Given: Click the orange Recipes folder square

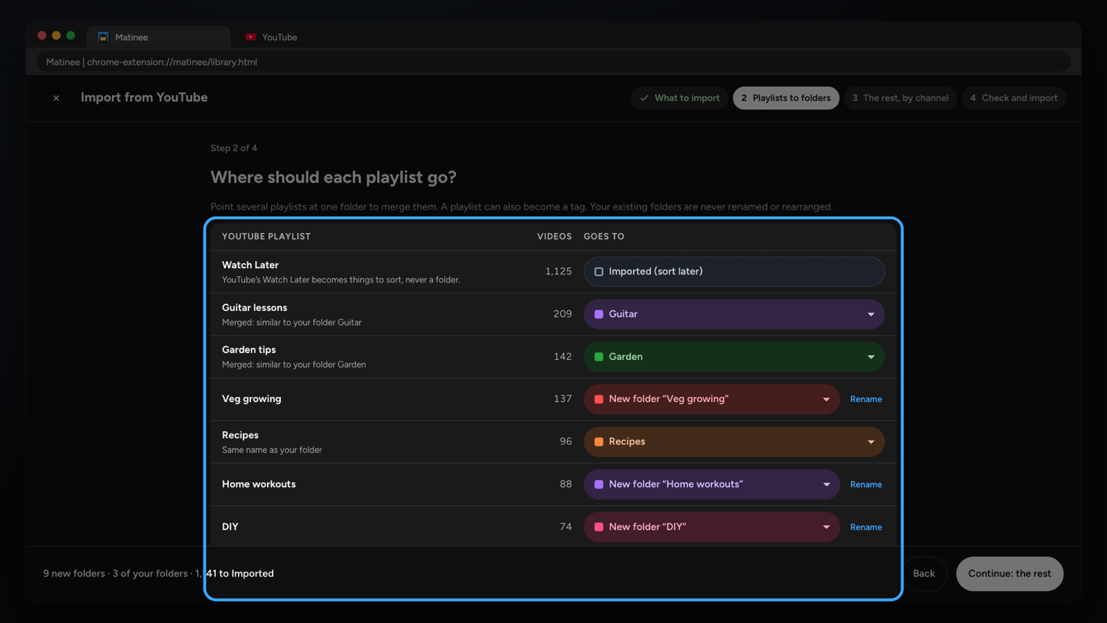Looking at the screenshot, I should click(x=599, y=442).
